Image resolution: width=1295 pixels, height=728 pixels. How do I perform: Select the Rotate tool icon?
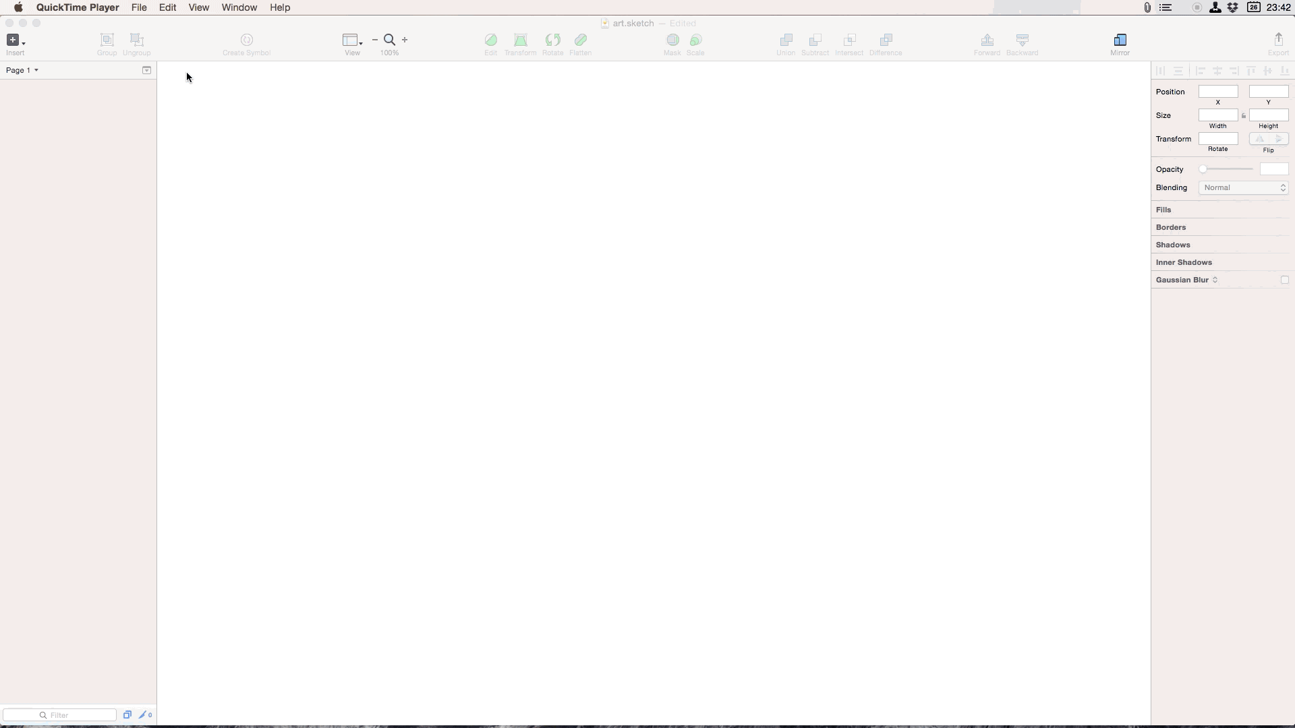pos(552,40)
